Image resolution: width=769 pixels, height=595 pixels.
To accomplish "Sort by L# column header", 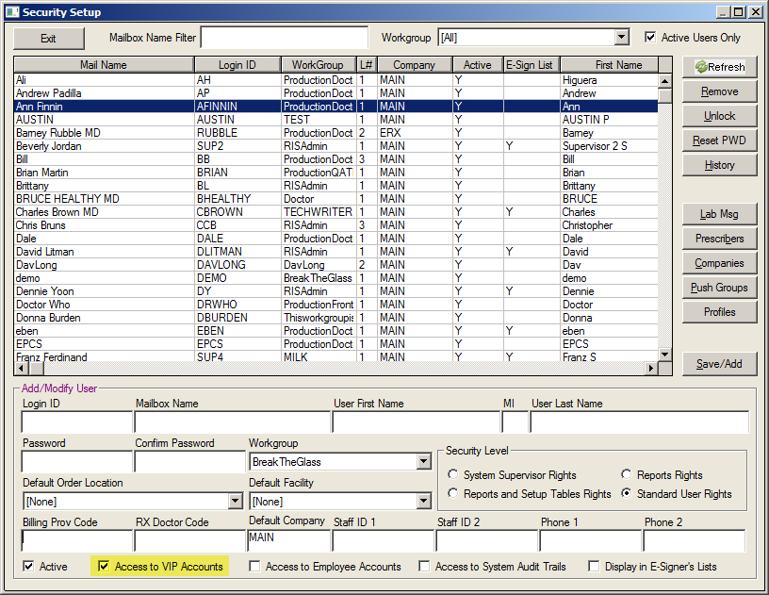I will (367, 65).
